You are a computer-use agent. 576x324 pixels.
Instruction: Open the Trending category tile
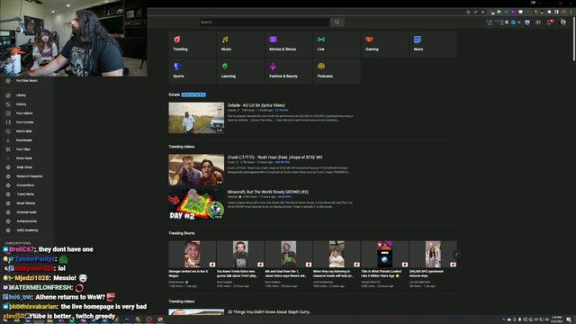coord(192,44)
